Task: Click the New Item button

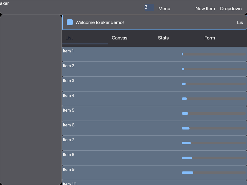Action: coord(205,9)
